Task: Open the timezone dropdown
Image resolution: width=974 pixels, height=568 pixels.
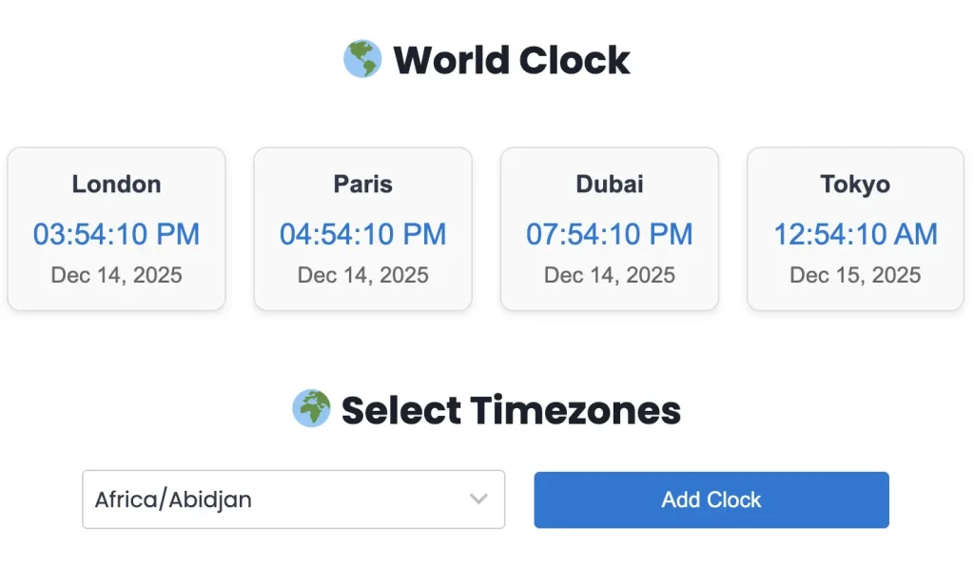Action: (293, 499)
